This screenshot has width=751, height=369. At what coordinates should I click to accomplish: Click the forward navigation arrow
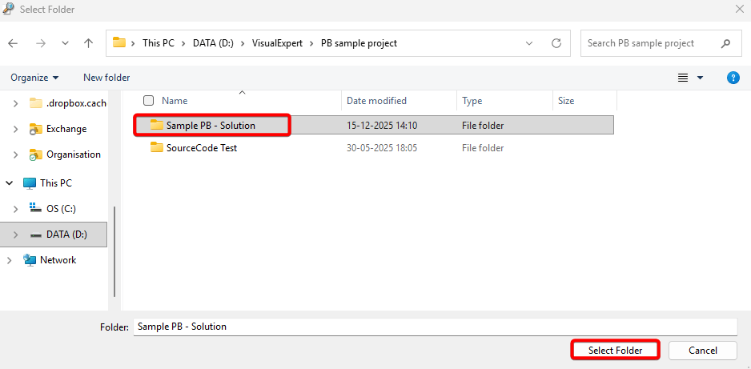click(x=41, y=43)
